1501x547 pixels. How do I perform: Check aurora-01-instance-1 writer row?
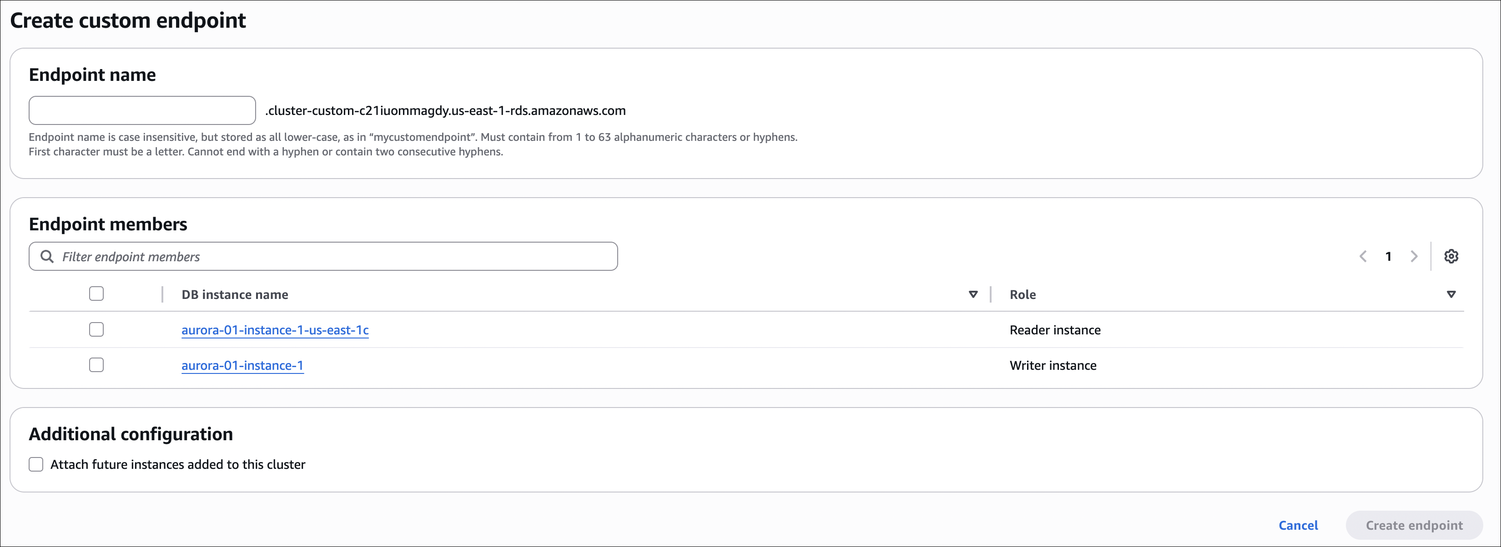point(96,365)
